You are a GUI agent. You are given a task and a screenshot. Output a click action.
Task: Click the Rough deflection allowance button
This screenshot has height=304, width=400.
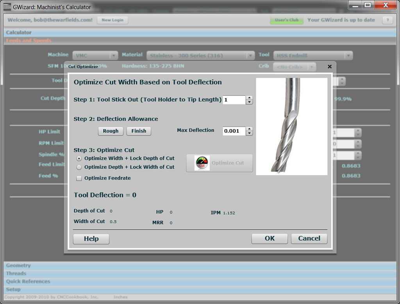[x=111, y=131]
